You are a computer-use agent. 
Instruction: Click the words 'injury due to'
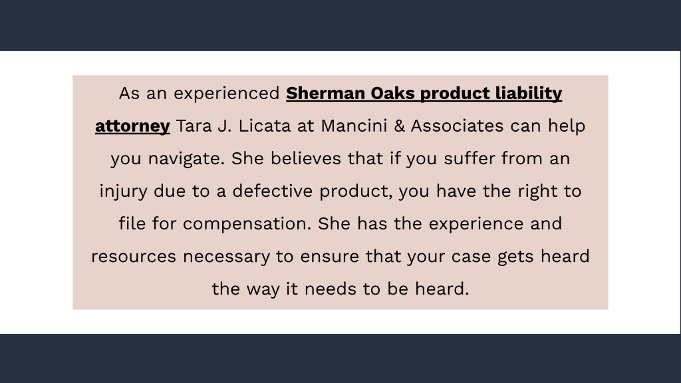point(154,191)
